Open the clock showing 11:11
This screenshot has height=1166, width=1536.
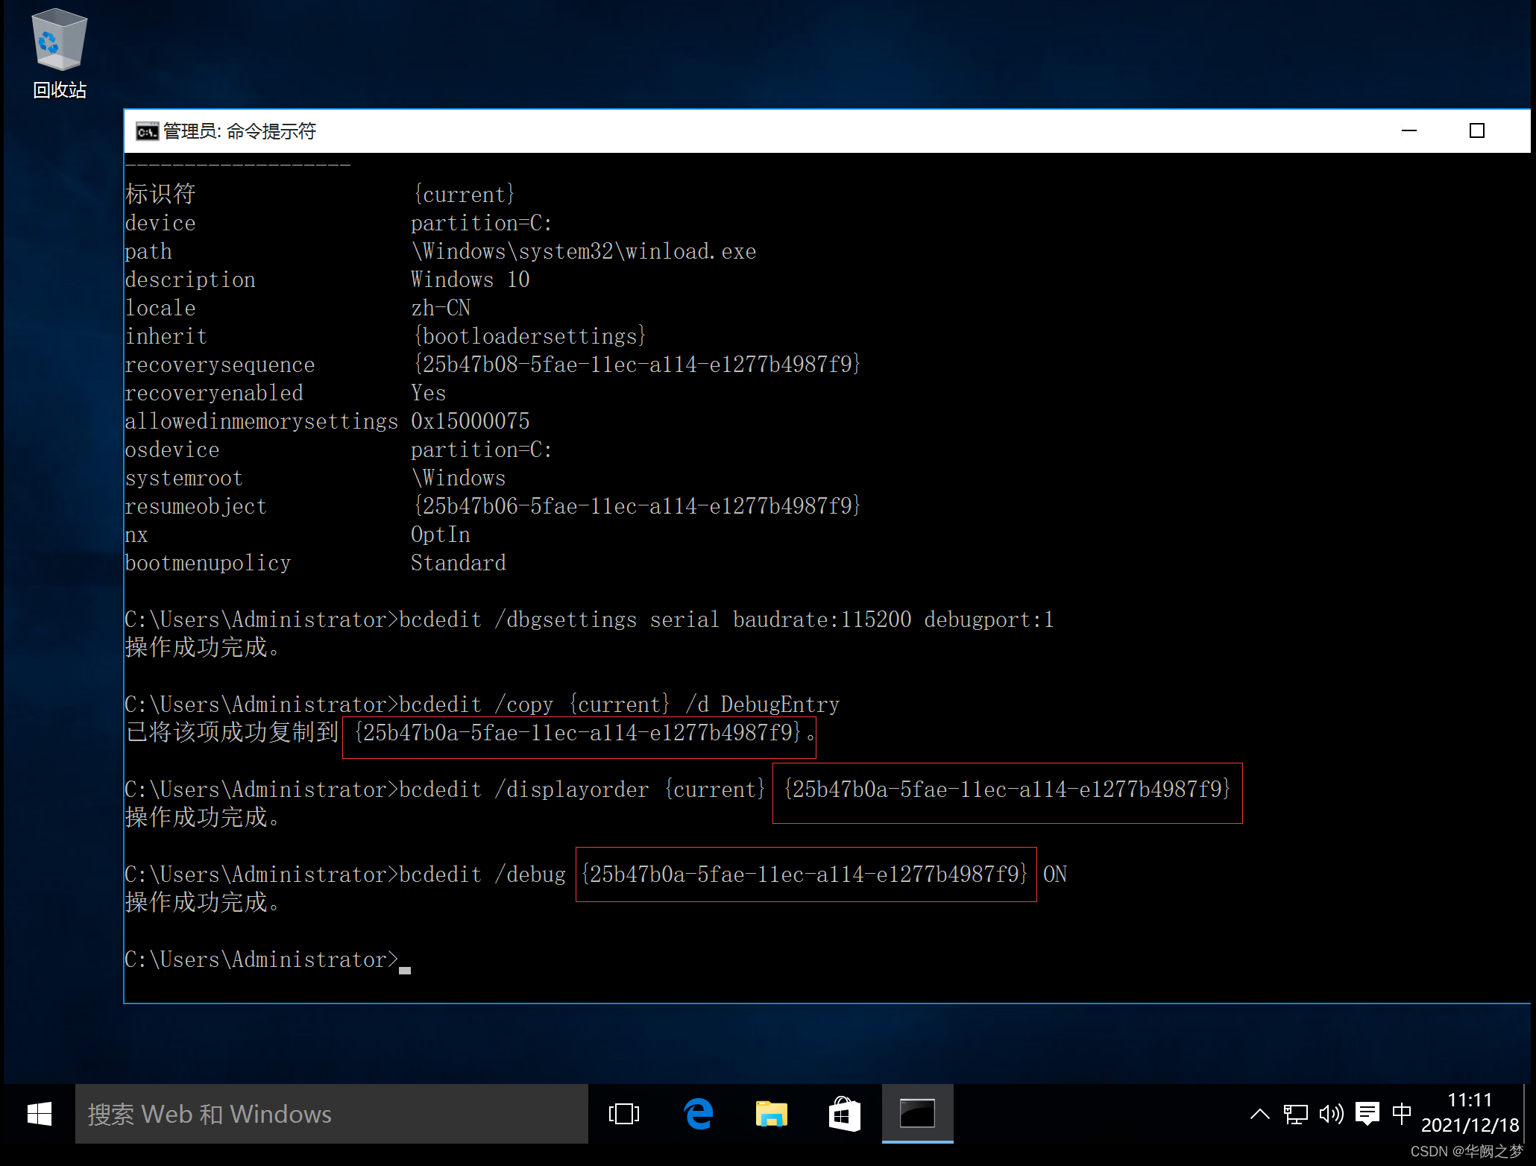(x=1470, y=1113)
